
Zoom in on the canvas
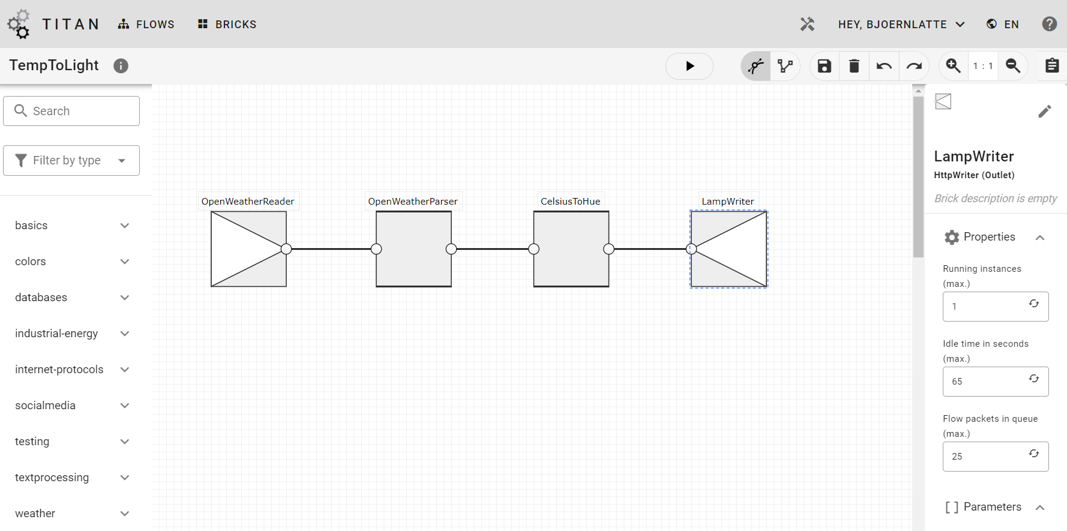click(x=953, y=66)
